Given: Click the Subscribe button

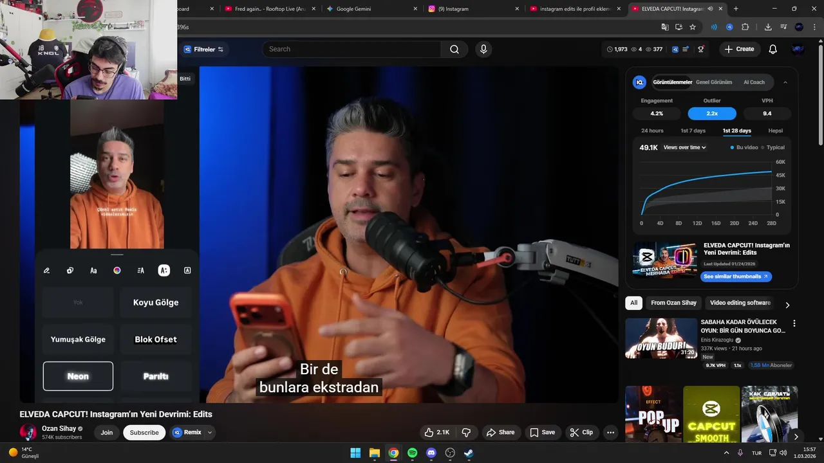Looking at the screenshot, I should [144, 433].
